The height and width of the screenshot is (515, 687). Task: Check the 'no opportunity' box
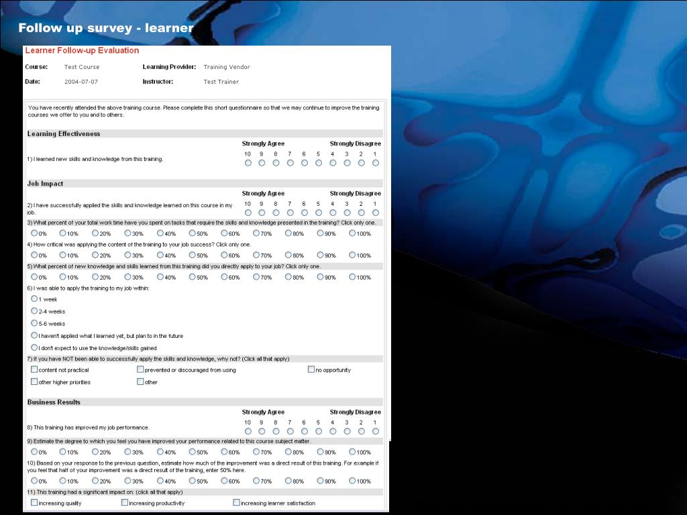[311, 369]
